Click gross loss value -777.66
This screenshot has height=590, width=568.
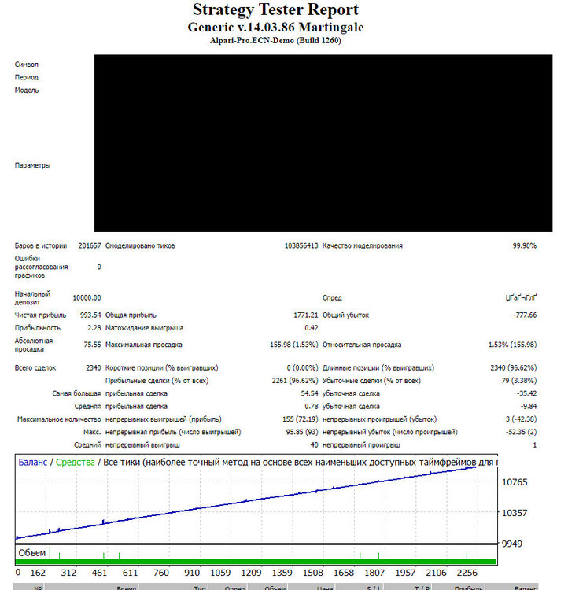[525, 315]
